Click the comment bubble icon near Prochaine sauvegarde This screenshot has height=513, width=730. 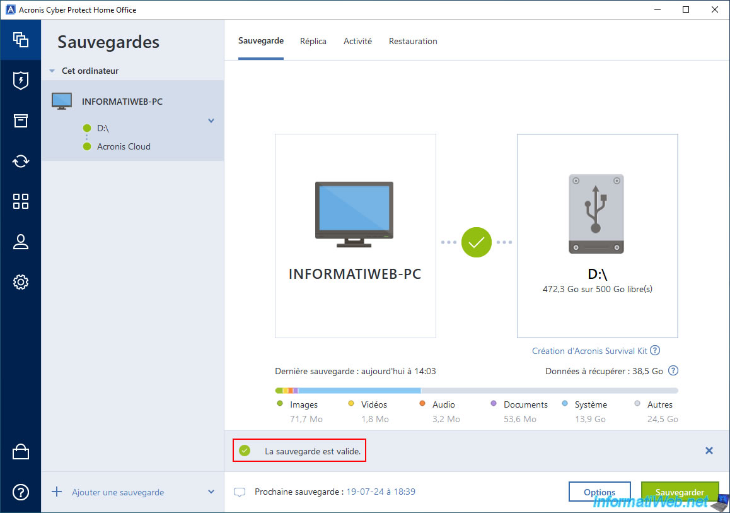[240, 492]
